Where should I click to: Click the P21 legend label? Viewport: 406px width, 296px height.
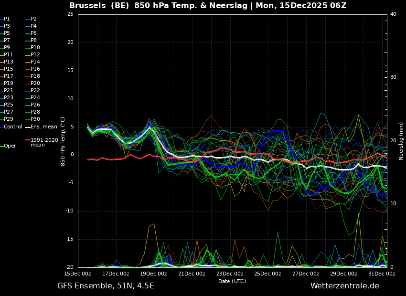tap(8, 90)
